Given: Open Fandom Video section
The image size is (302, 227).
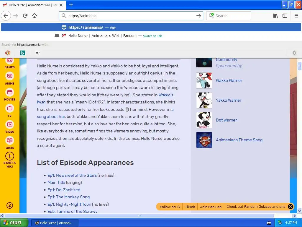Looking at the screenshot, I should tap(10, 127).
